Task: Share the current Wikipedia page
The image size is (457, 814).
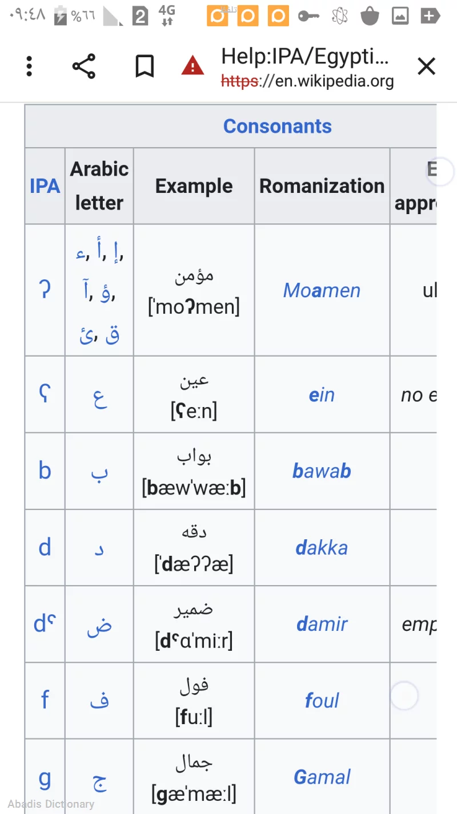Action: click(84, 66)
